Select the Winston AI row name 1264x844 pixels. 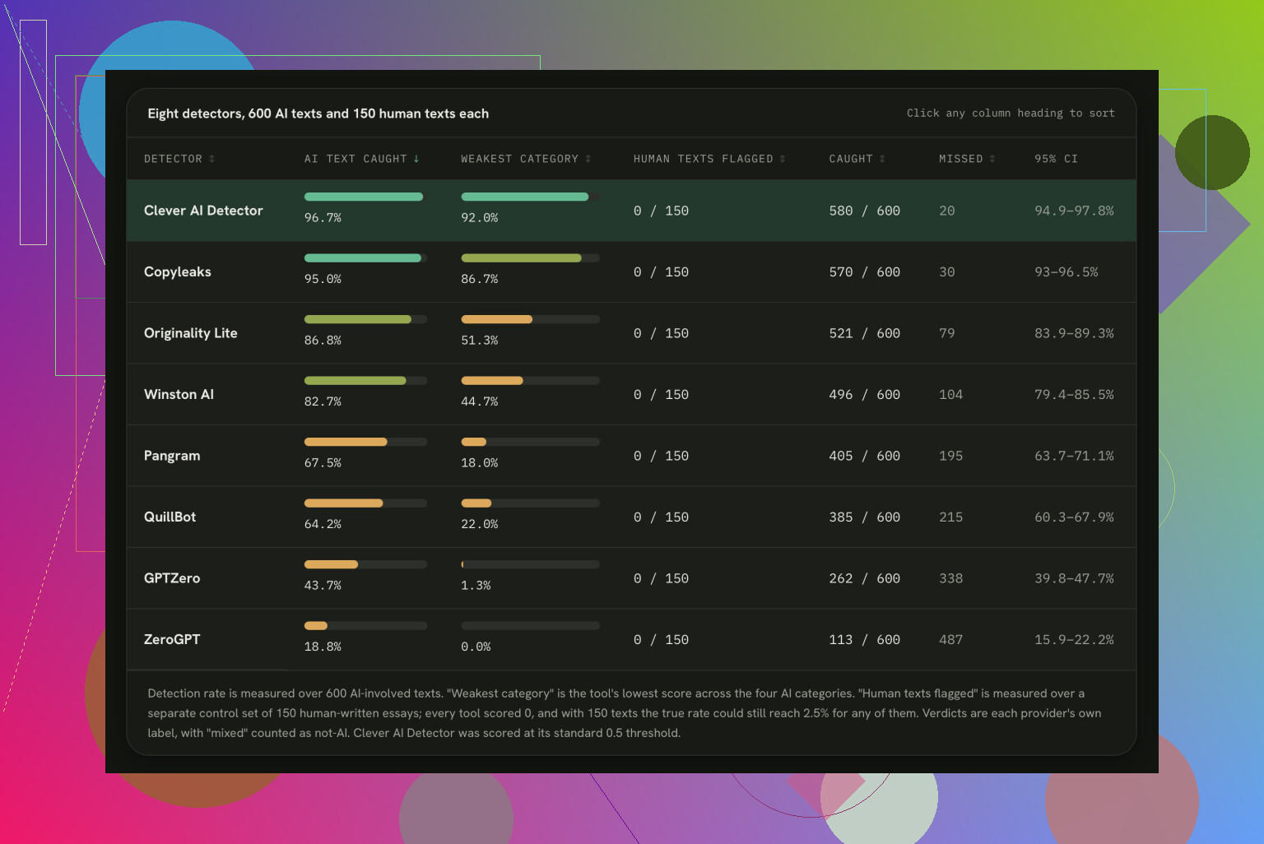coord(179,394)
